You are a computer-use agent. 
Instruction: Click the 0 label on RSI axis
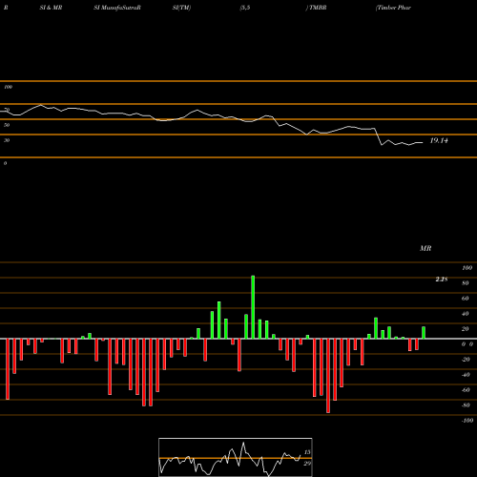(5, 163)
